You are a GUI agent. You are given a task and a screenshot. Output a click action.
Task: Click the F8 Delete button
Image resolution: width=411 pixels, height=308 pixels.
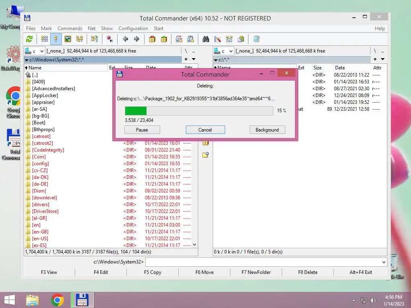308,272
